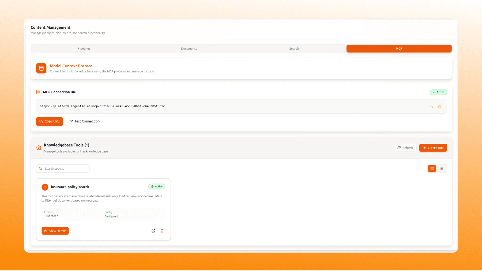Delete the insurance-policy-search tool
This screenshot has height=271, width=482.
pyautogui.click(x=162, y=231)
